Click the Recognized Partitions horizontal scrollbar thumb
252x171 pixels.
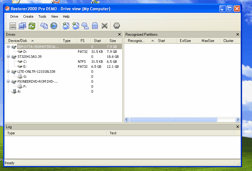[x=173, y=119]
